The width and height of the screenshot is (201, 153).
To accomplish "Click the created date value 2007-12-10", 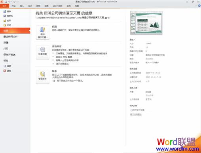I will coord(154,77).
